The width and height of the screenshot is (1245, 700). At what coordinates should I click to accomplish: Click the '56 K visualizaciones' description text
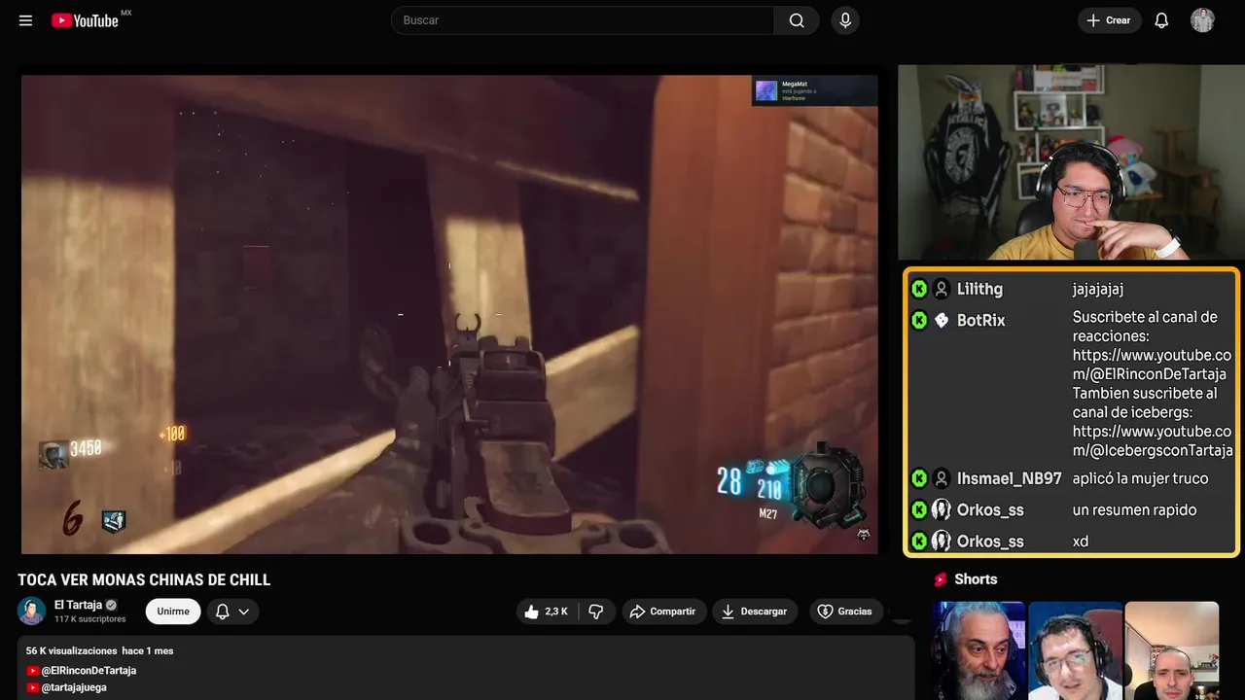(x=72, y=650)
